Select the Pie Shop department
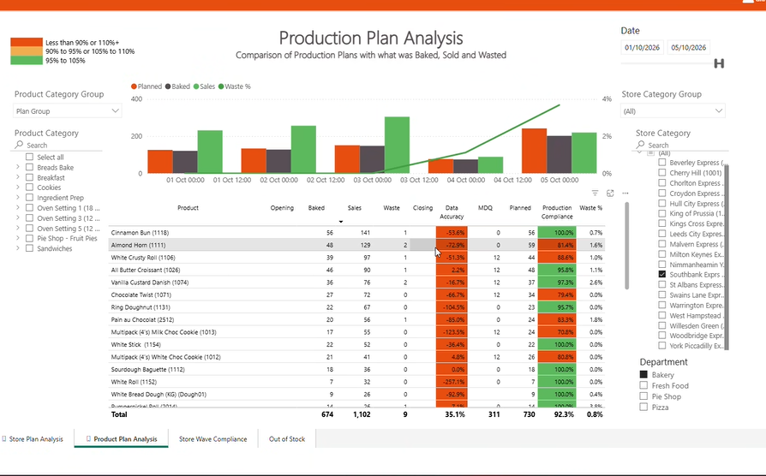Image resolution: width=766 pixels, height=476 pixels. click(643, 396)
